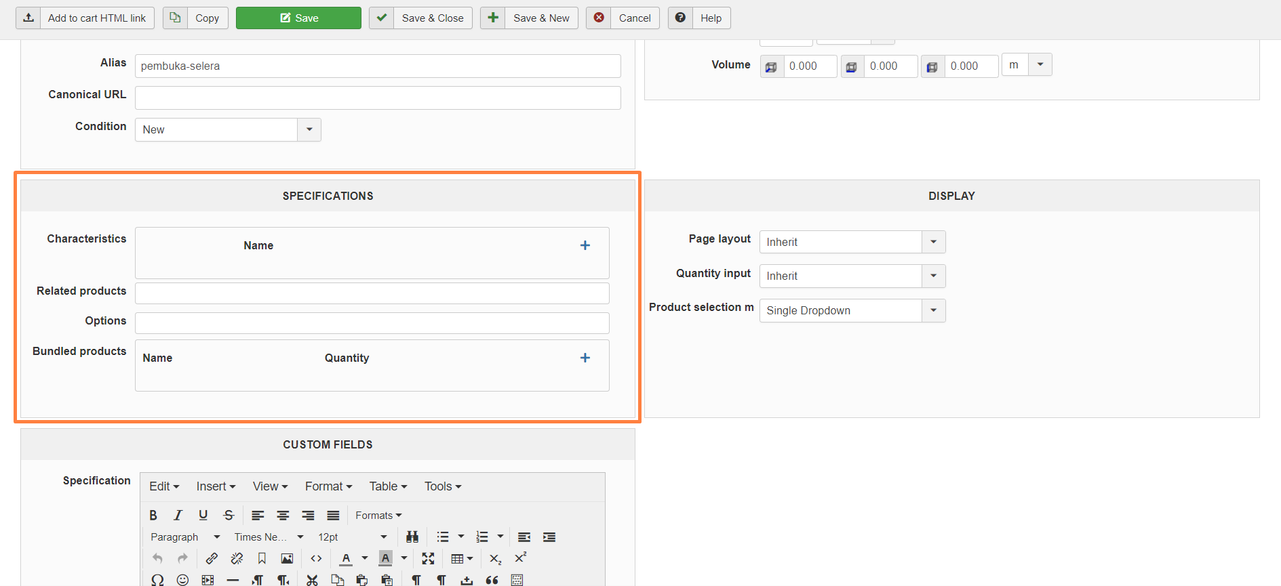Open text color picker arrow

point(365,558)
